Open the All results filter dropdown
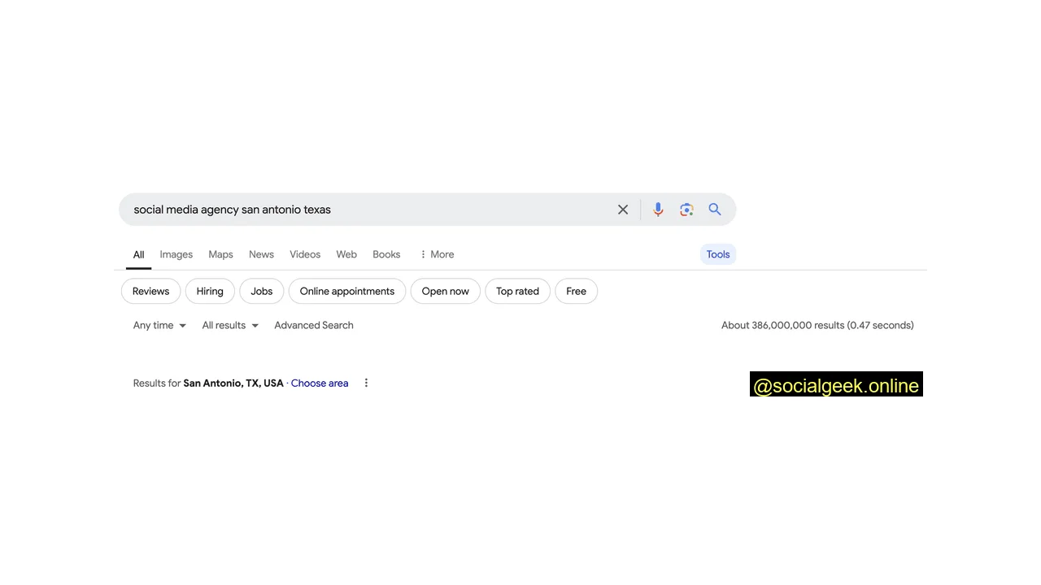1041x585 pixels. tap(230, 325)
